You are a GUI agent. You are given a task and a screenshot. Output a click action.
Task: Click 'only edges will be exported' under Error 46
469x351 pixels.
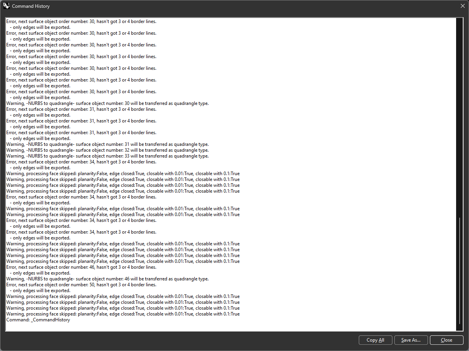tap(40, 273)
